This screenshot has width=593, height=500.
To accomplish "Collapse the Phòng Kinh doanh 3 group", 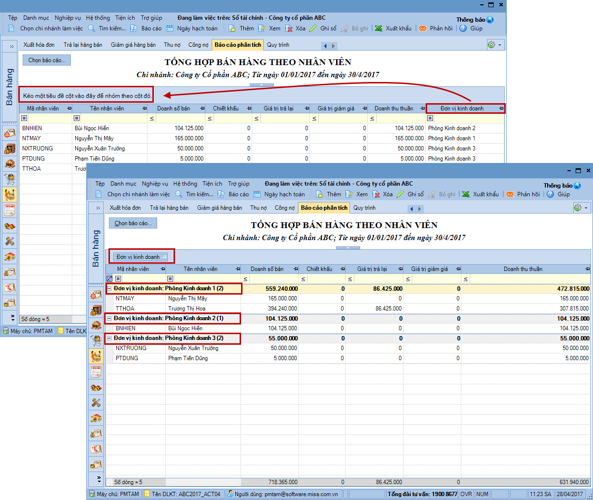I will [109, 338].
